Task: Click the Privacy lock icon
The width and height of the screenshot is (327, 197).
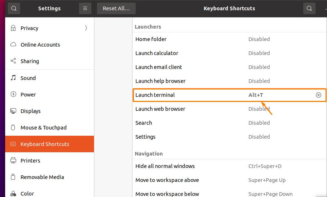Action: tap(14, 28)
